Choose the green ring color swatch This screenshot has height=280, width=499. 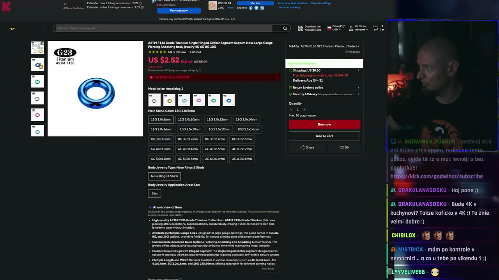214,100
